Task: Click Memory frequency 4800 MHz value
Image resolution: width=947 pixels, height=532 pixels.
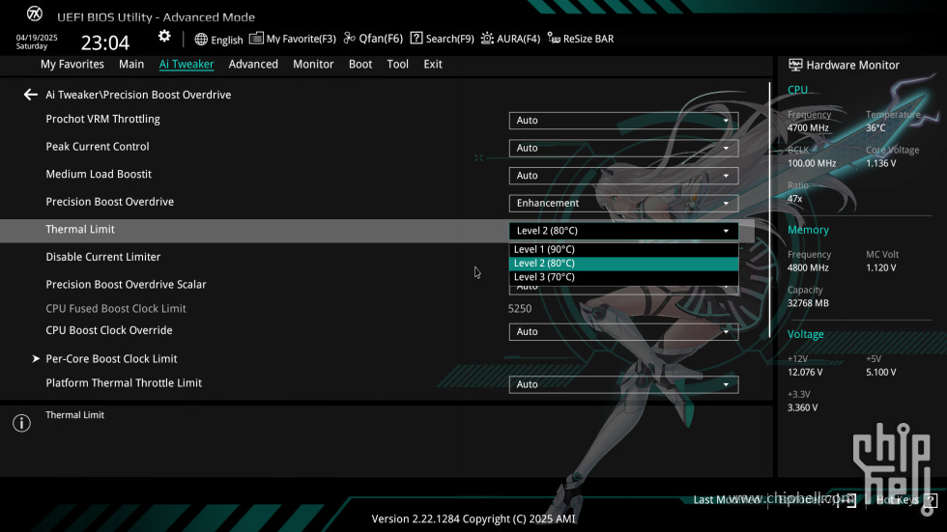Action: tap(808, 267)
